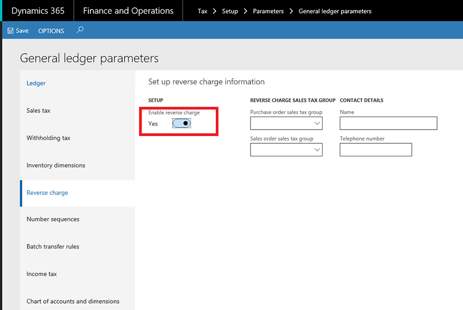Click chevron after Parameters in breadcrumb

click(291, 11)
